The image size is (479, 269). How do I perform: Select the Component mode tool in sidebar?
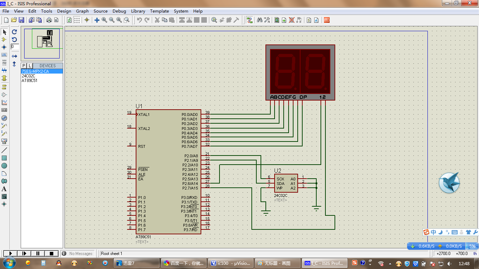click(x=4, y=40)
